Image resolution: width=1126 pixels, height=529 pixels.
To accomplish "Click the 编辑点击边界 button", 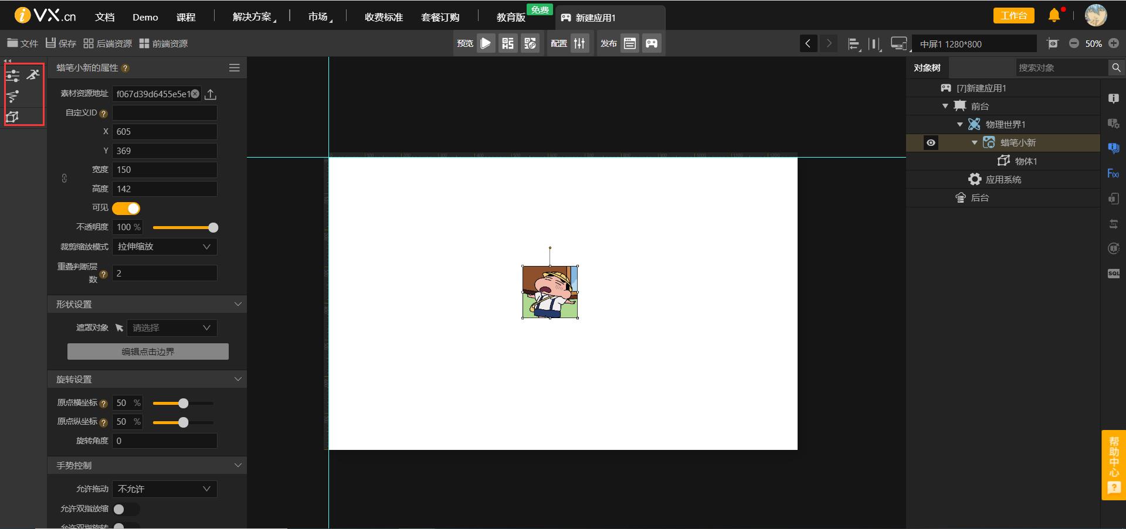I will click(x=148, y=351).
